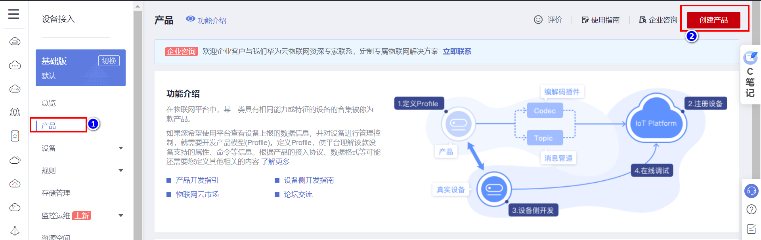Expand the 规则 submenu arrow
761x240 pixels.
121,171
